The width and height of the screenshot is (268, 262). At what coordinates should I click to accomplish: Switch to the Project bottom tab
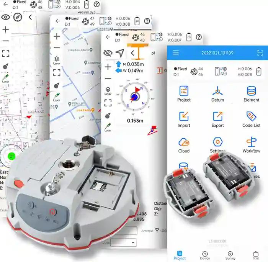point(180,255)
